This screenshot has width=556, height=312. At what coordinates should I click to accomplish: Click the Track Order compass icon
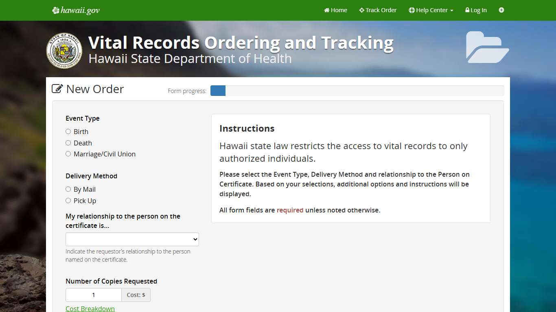tap(361, 10)
